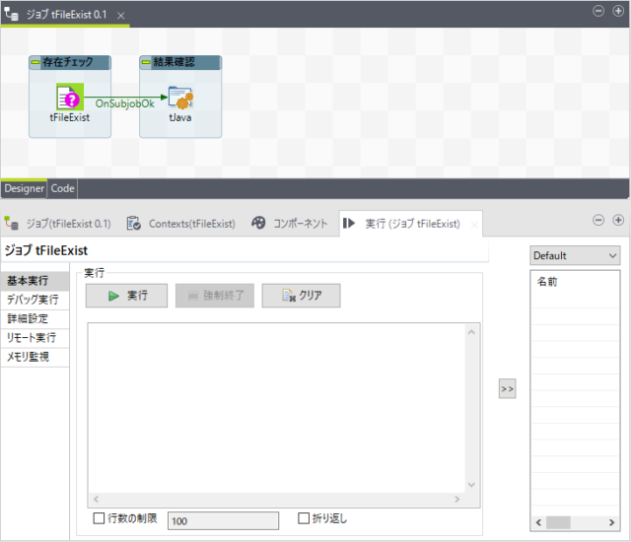
Task: Select メモリ監視 in the side list
Action: pos(35,357)
